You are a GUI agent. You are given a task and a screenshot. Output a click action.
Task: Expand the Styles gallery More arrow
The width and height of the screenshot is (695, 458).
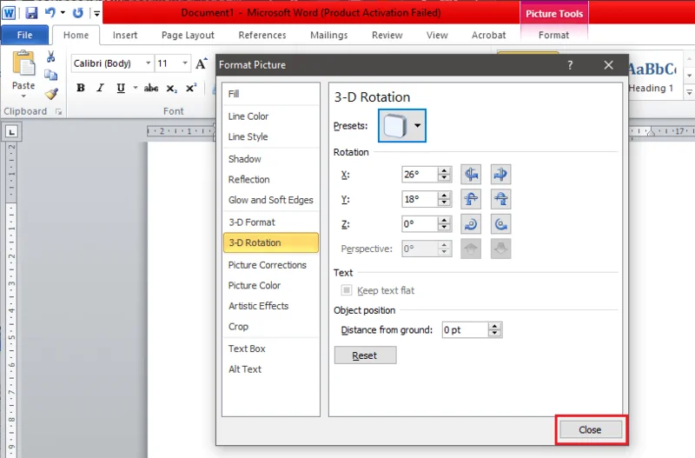point(689,92)
